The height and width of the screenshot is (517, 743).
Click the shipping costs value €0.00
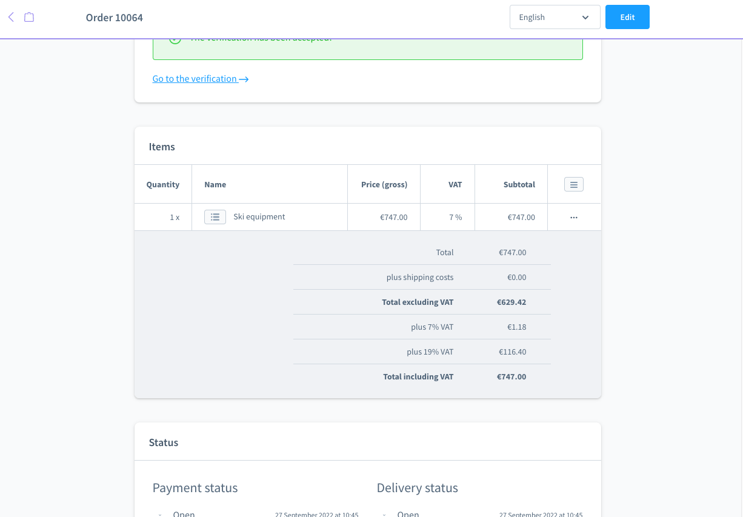click(x=517, y=278)
